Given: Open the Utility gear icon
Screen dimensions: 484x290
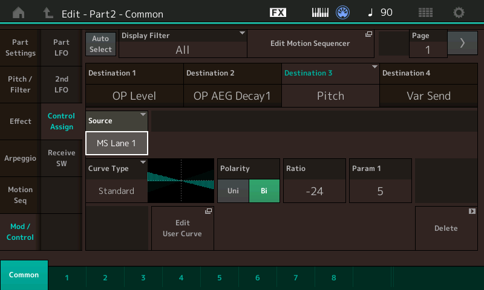Looking at the screenshot, I should (x=459, y=13).
